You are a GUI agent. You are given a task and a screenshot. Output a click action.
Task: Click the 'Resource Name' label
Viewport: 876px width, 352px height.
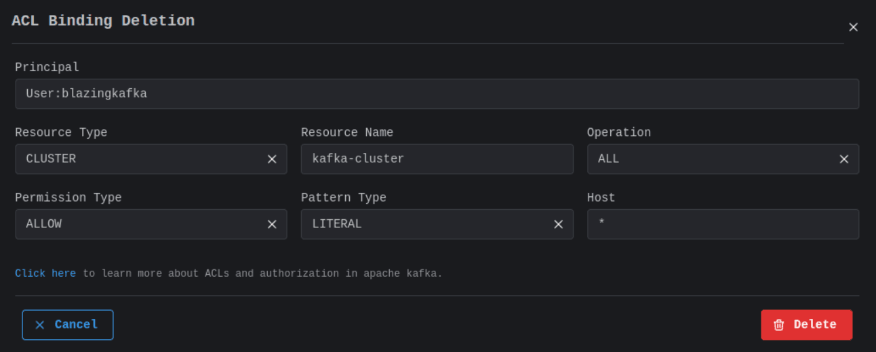(347, 133)
